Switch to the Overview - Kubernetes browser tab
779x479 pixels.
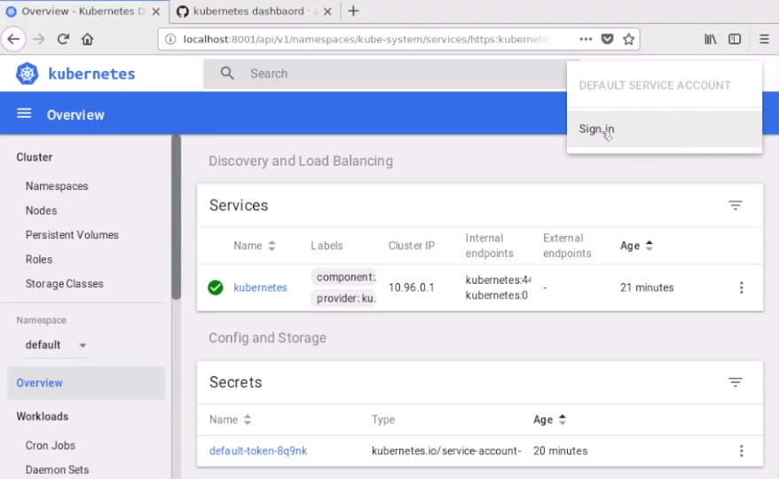(83, 11)
